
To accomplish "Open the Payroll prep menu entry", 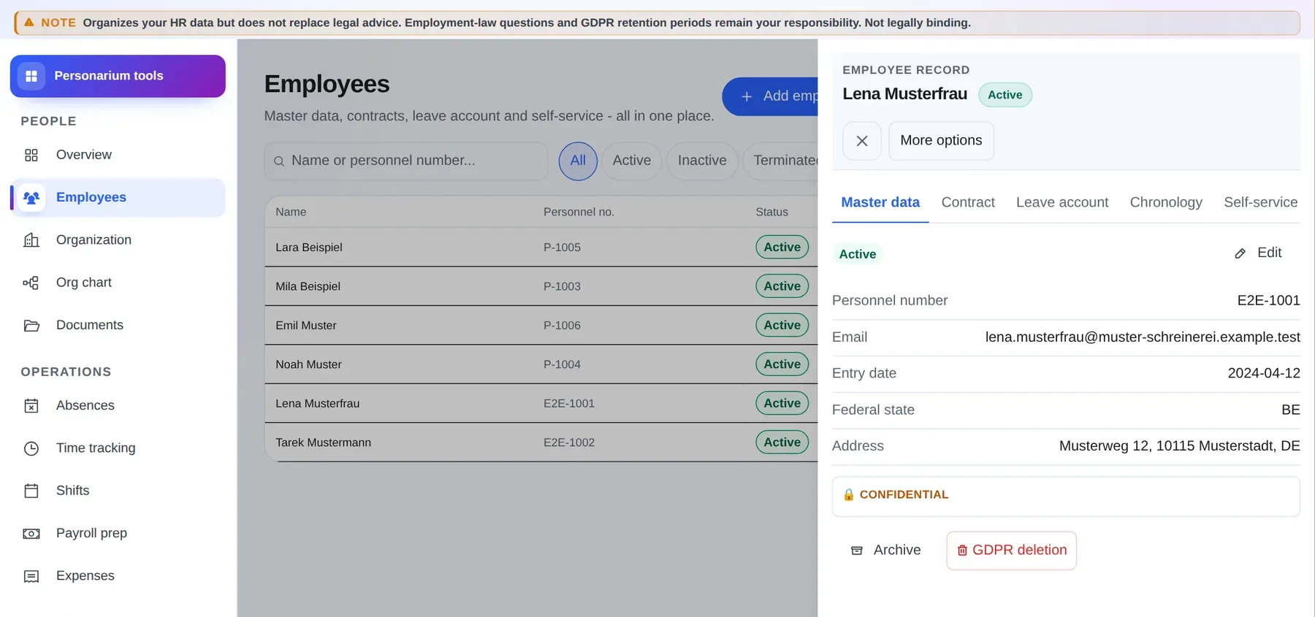I will point(118,534).
